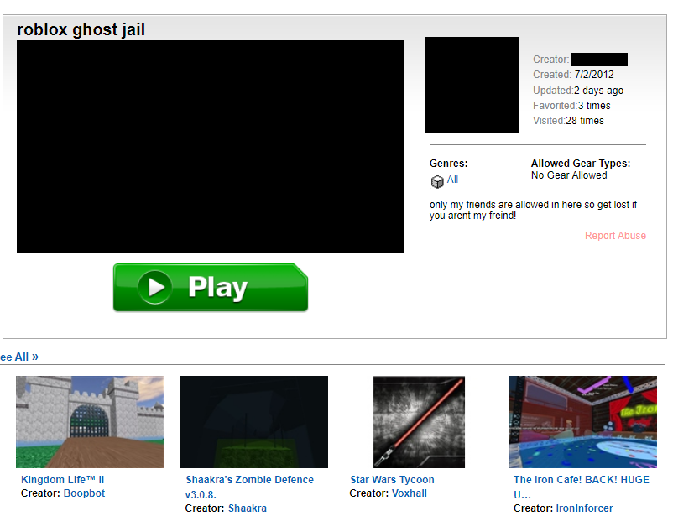Open The Iron Cafe game thumbnail

[582, 421]
